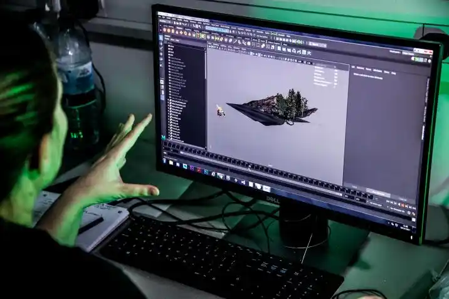This screenshot has height=299, width=449.
Task: Open the vertical Channel Box / Layer Editor tab
Action: tap(426, 90)
